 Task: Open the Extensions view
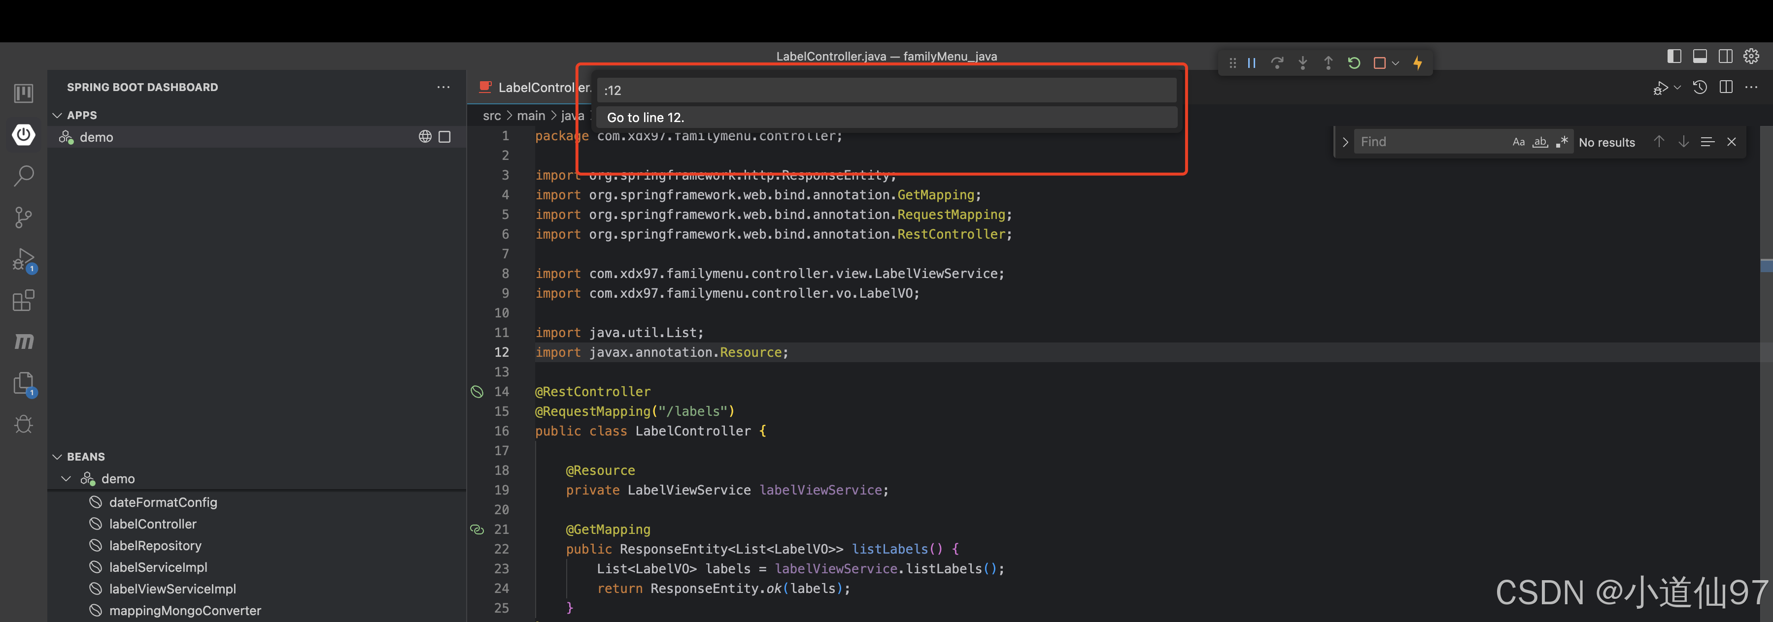click(x=23, y=301)
